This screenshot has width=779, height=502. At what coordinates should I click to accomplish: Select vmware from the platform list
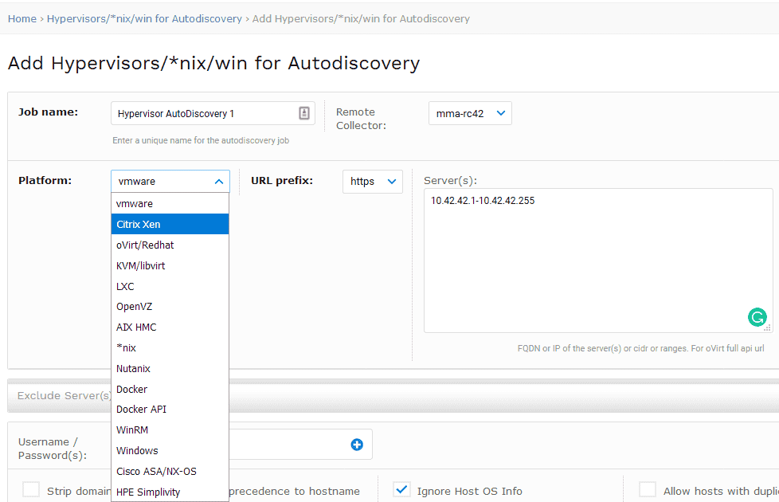[170, 204]
